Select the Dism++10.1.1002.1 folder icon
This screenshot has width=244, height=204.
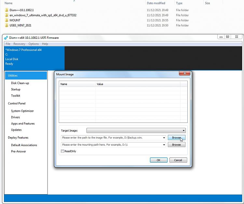coord(7,10)
